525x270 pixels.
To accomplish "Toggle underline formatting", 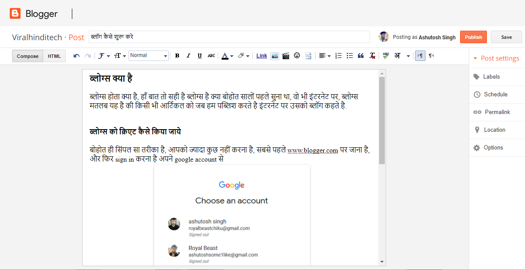I will tap(200, 56).
